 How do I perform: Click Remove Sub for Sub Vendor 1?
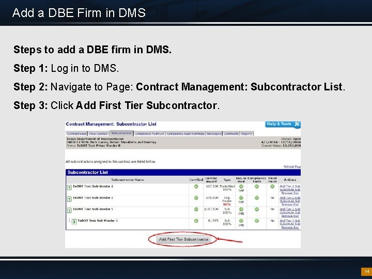coord(290,227)
